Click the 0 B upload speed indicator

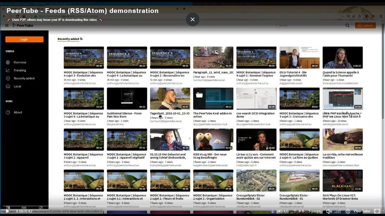point(299,211)
